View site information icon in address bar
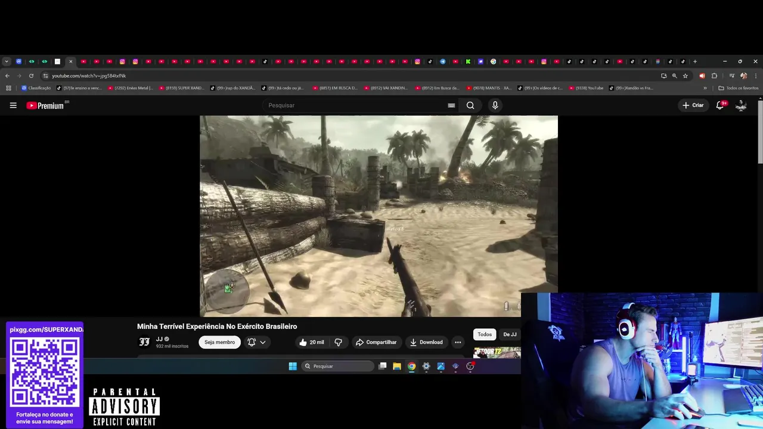 (x=45, y=76)
